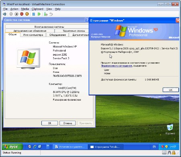The height and width of the screenshot is (157, 181).
Task: Open the Корзина recycle bin icon
Action: click(x=170, y=129)
